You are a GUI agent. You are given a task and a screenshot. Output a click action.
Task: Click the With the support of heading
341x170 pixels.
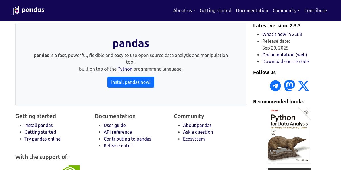(42, 157)
